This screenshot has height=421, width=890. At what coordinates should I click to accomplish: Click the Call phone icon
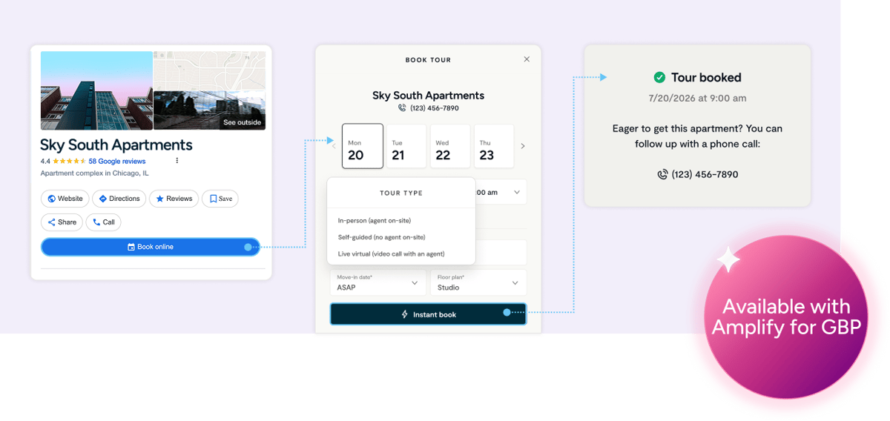(96, 222)
